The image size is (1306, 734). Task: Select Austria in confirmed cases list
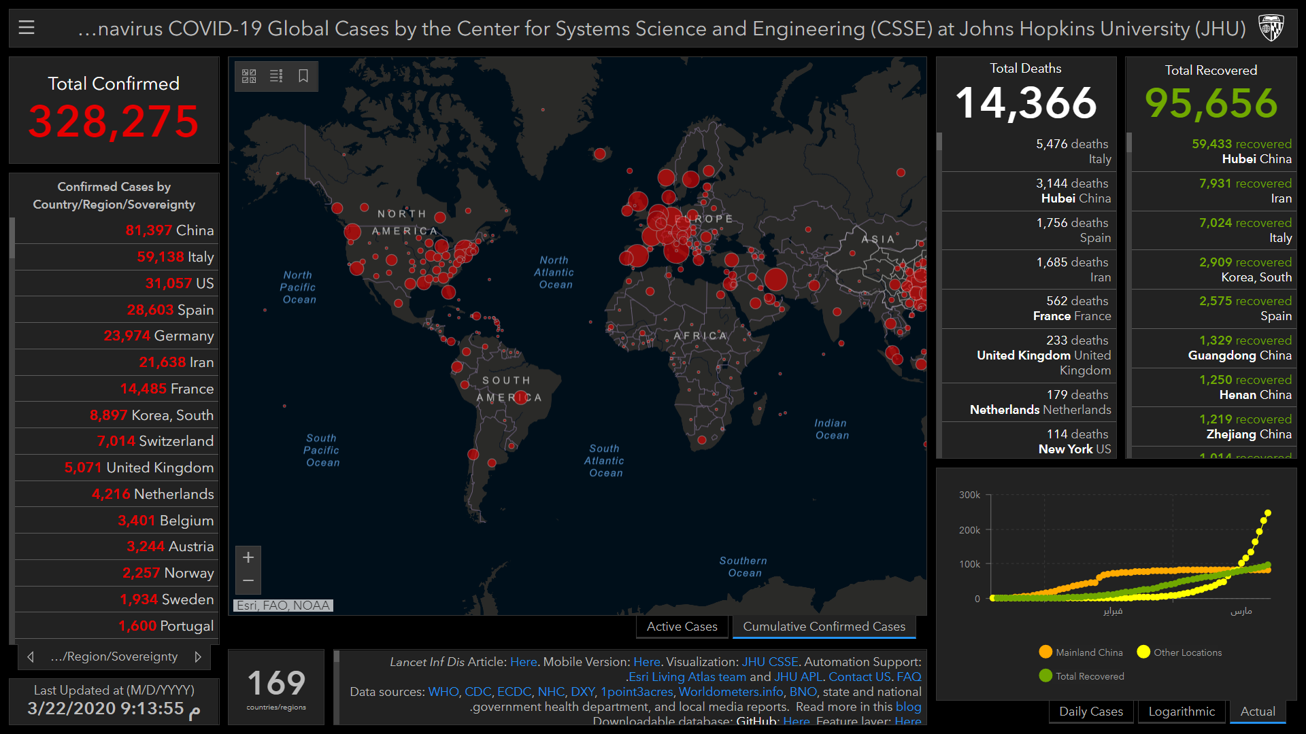click(x=116, y=546)
